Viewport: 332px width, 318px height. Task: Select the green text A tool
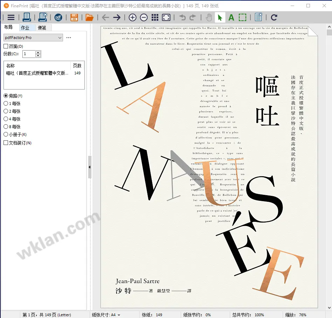[231, 18]
